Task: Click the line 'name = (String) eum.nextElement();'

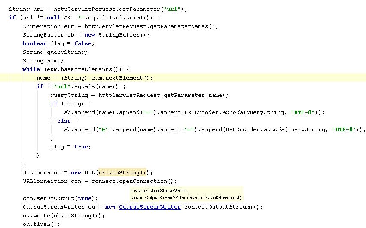Action: [x=95, y=78]
